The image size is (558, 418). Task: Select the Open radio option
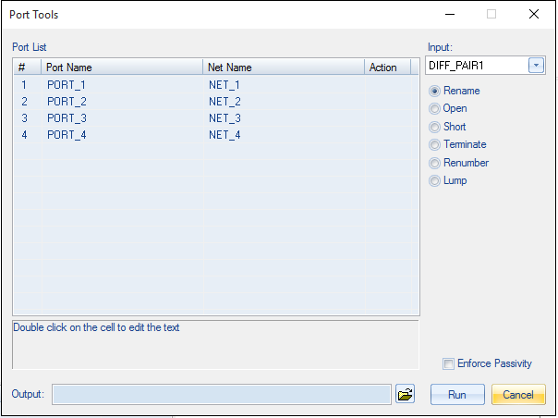coord(435,109)
